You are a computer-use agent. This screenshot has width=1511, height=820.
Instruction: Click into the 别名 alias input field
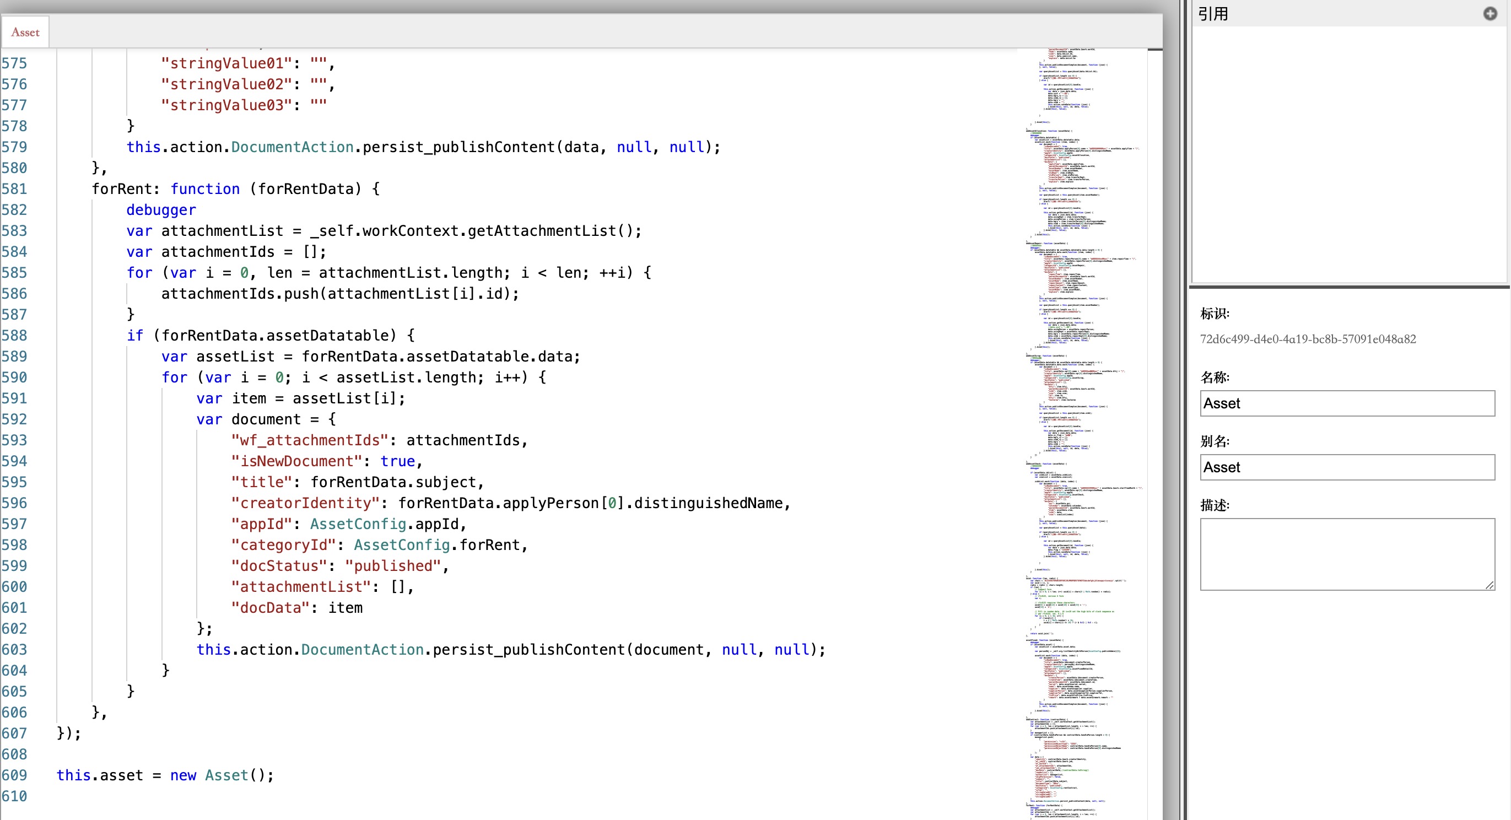point(1347,467)
